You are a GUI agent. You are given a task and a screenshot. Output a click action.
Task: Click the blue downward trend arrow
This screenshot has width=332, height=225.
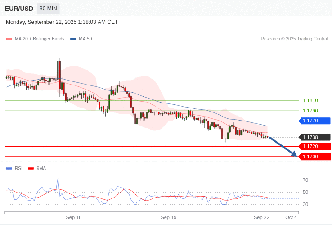(283, 147)
